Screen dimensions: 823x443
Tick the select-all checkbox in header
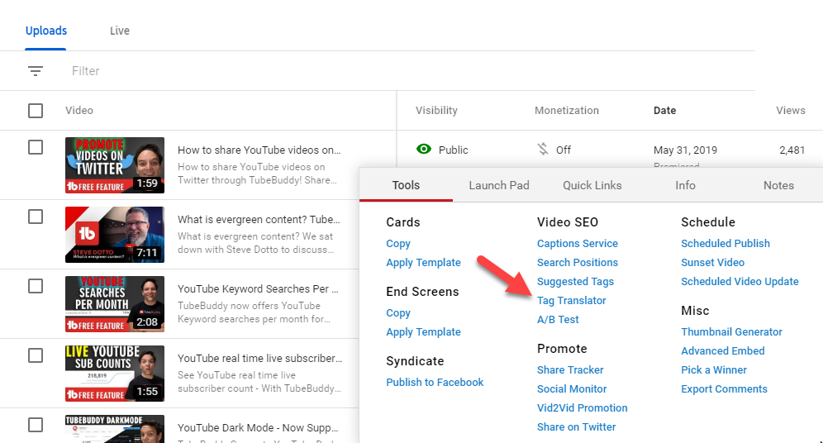tap(36, 111)
